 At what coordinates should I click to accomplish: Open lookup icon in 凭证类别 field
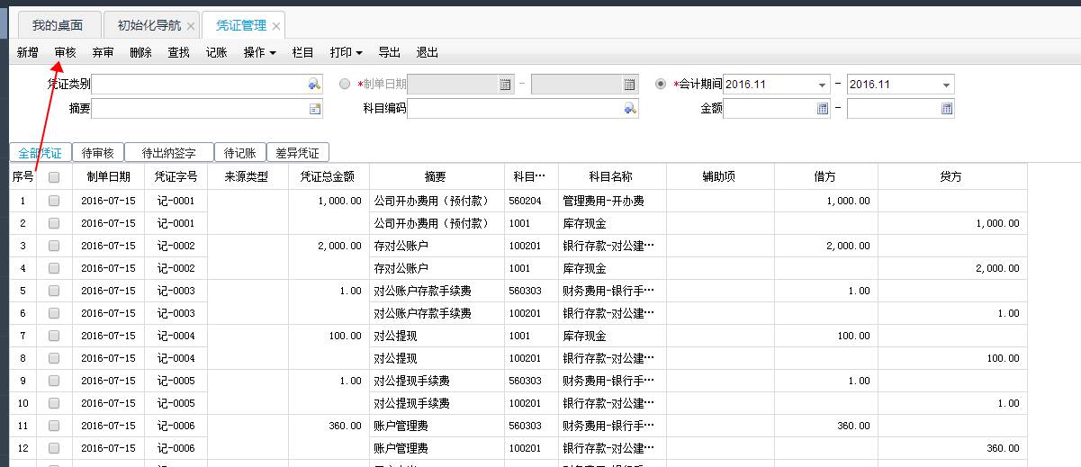tap(314, 84)
